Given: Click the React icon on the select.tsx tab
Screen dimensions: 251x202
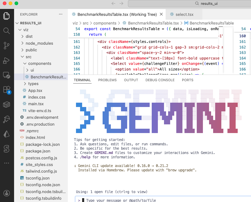Looking at the screenshot, I should click(171, 15).
